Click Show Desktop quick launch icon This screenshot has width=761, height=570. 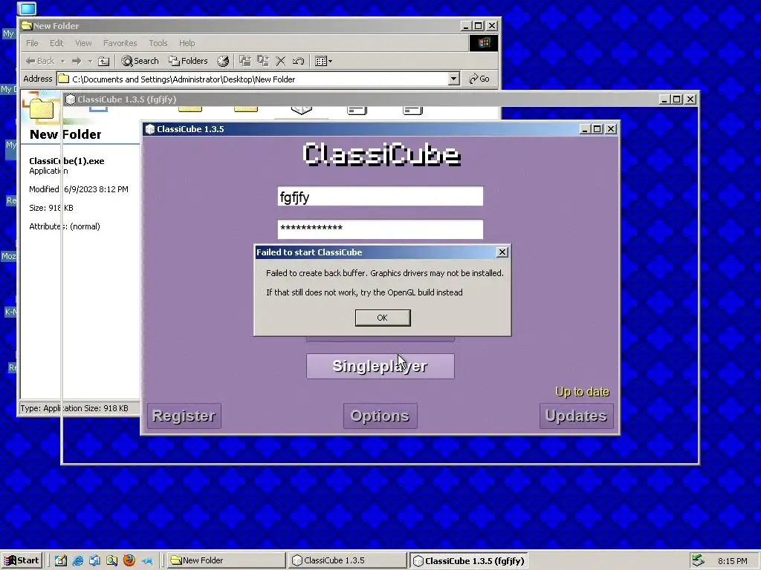pyautogui.click(x=61, y=561)
